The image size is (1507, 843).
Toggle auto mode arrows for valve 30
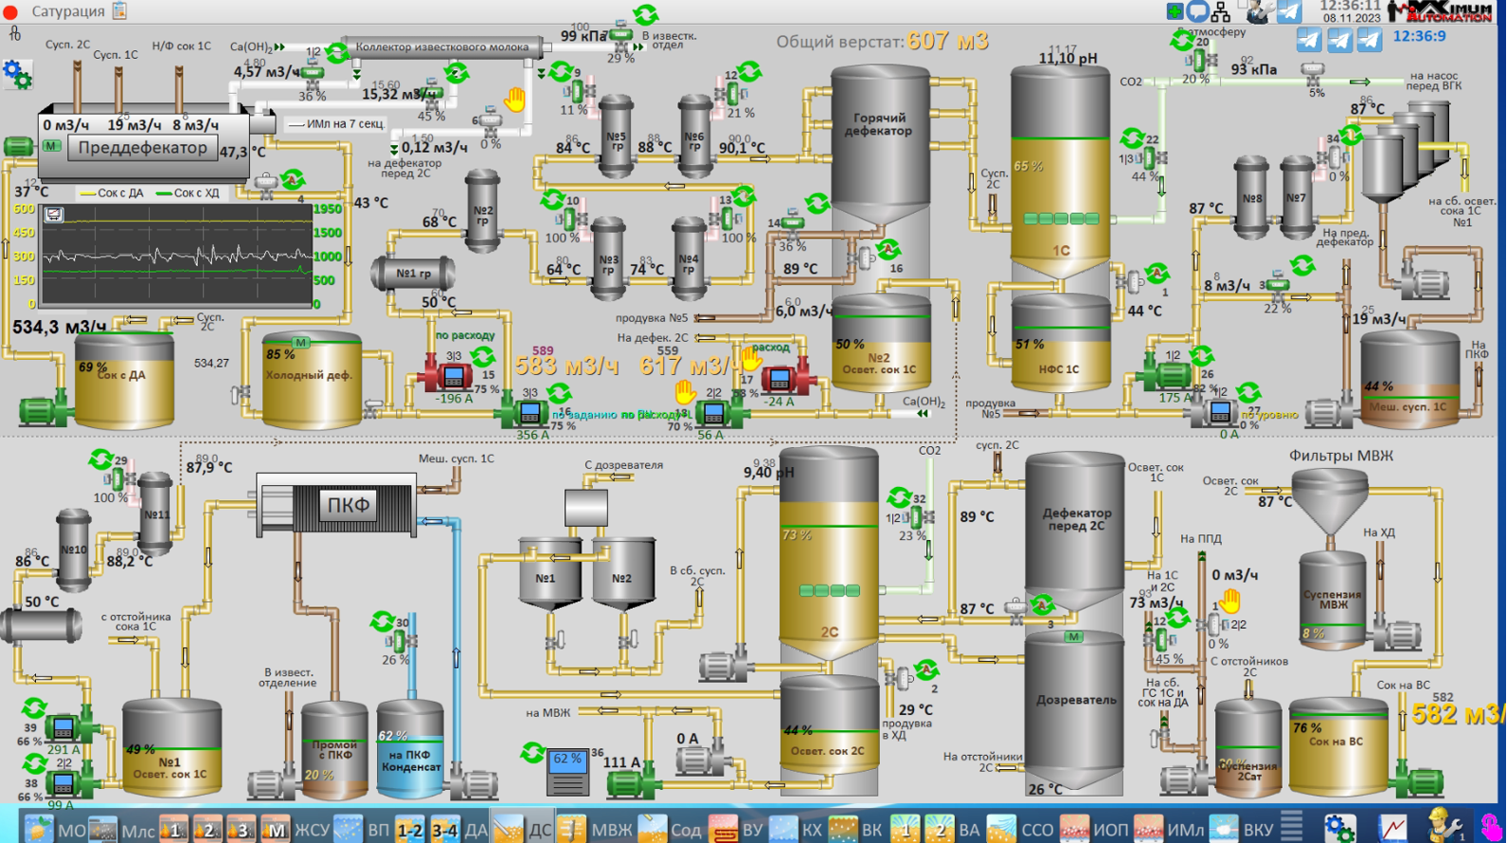tap(382, 621)
